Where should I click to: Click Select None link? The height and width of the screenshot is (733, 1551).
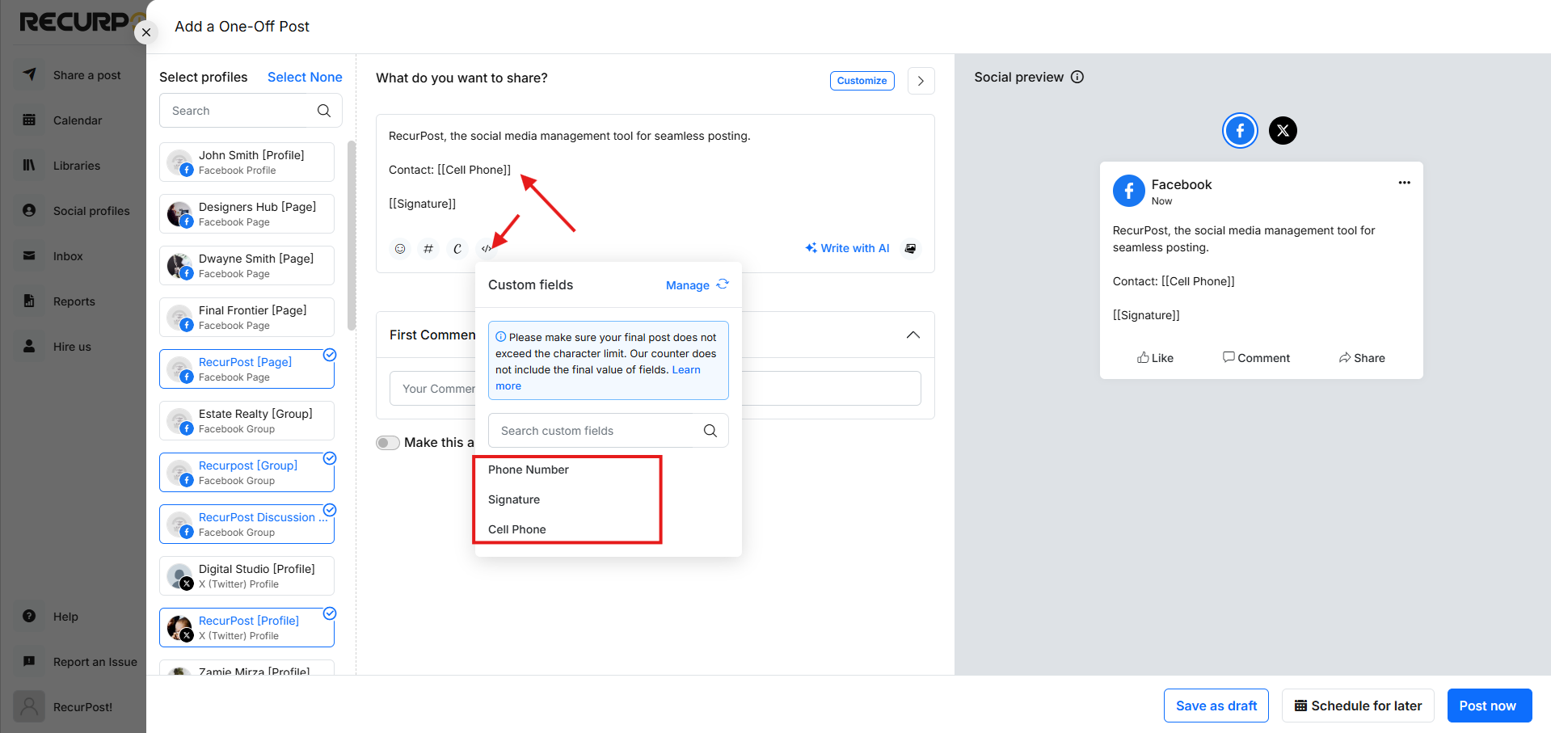coord(305,77)
